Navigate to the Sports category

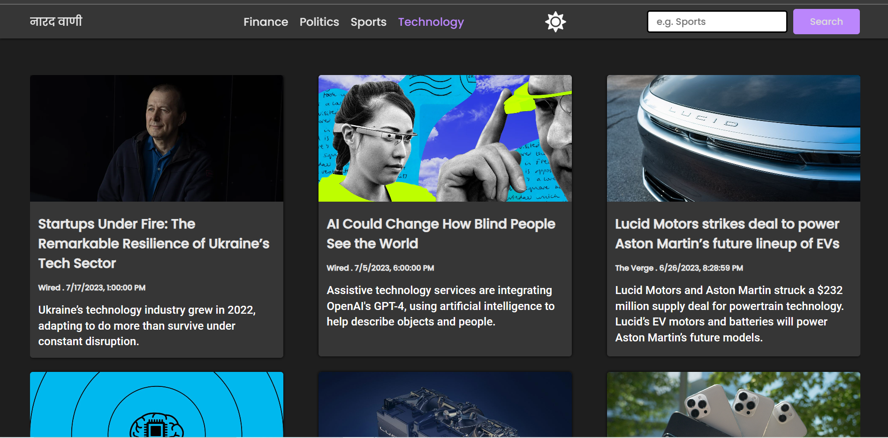click(x=368, y=22)
